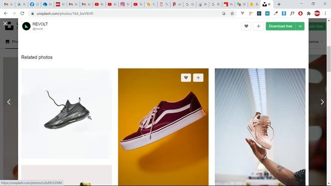The height and width of the screenshot is (186, 331).
Task: Switch to the Facebook tab
Action: (35, 4)
